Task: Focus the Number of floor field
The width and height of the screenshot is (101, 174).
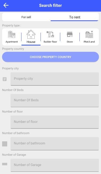Action: [55, 122]
